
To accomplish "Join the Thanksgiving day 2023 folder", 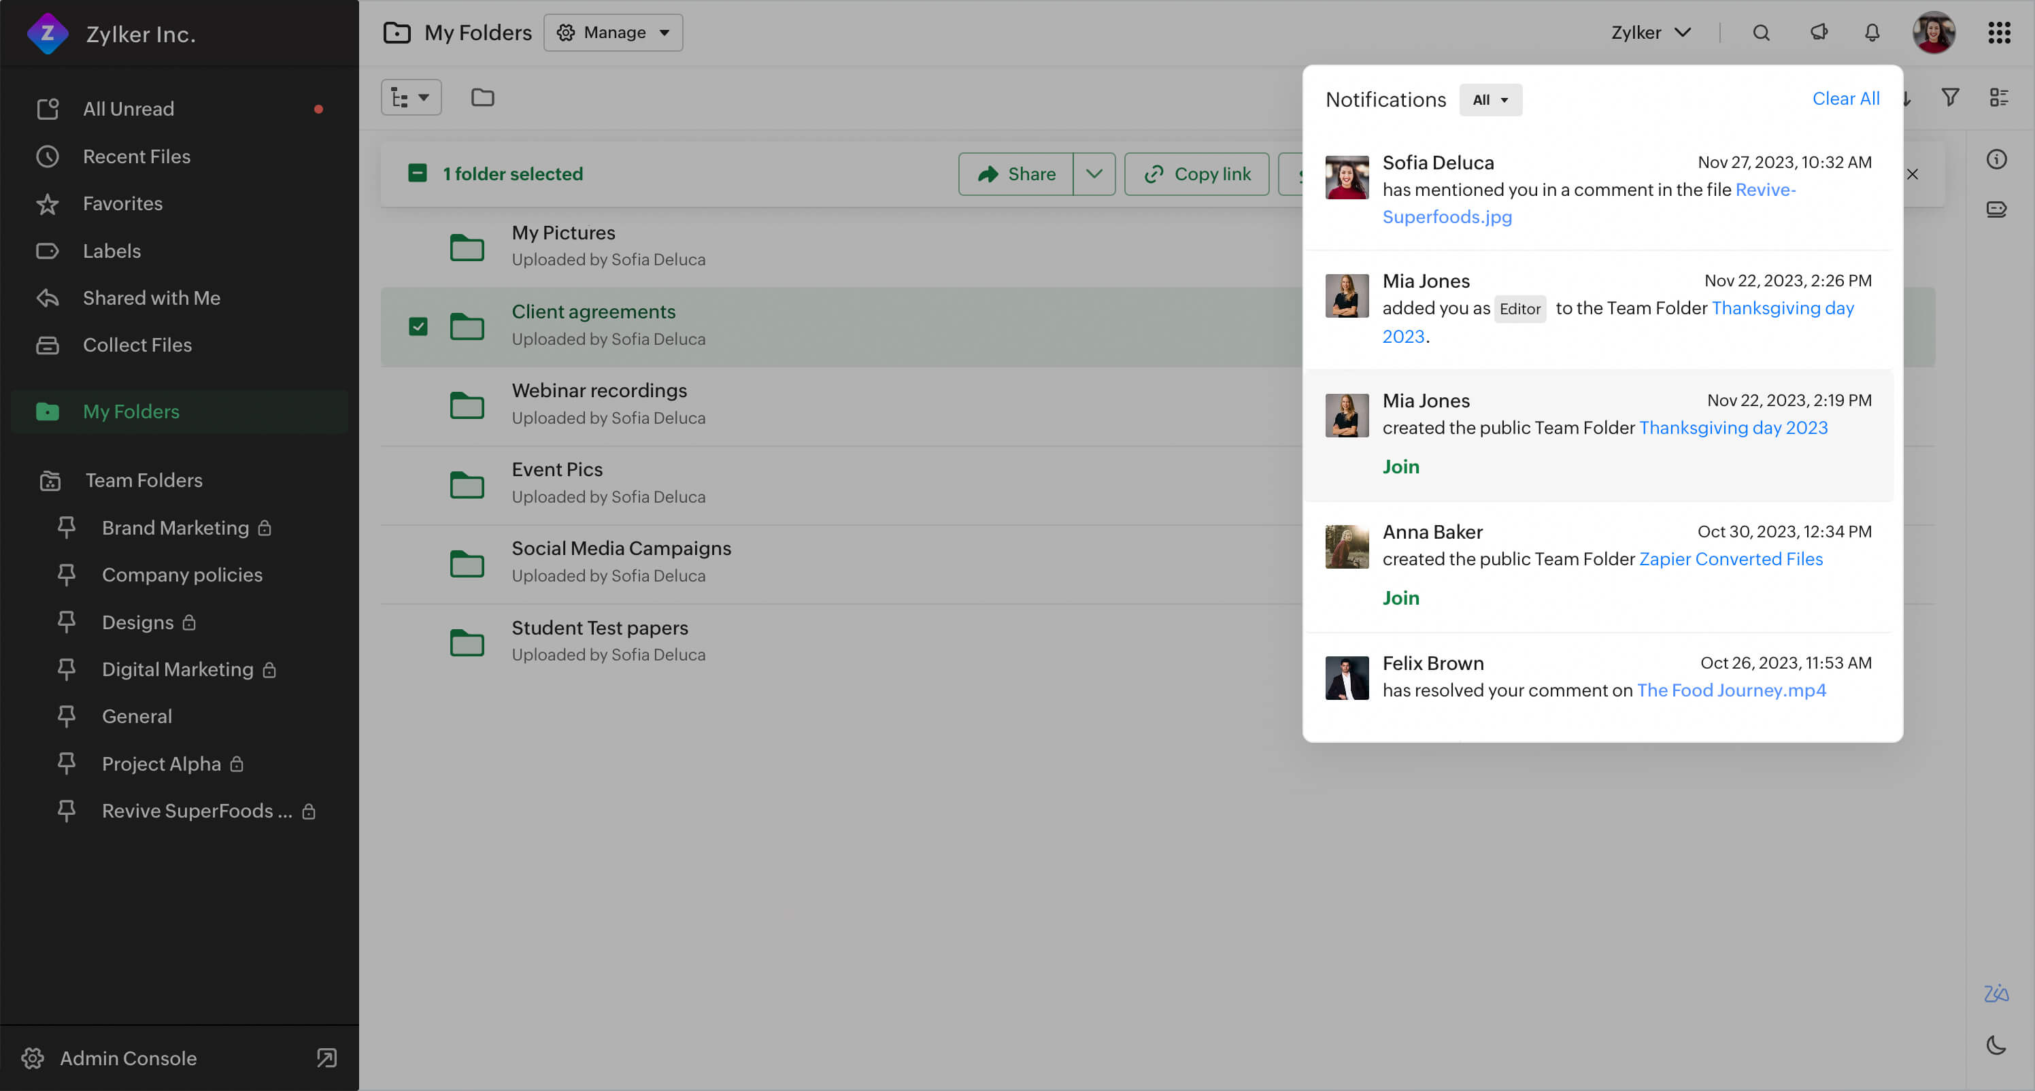I will click(1401, 465).
